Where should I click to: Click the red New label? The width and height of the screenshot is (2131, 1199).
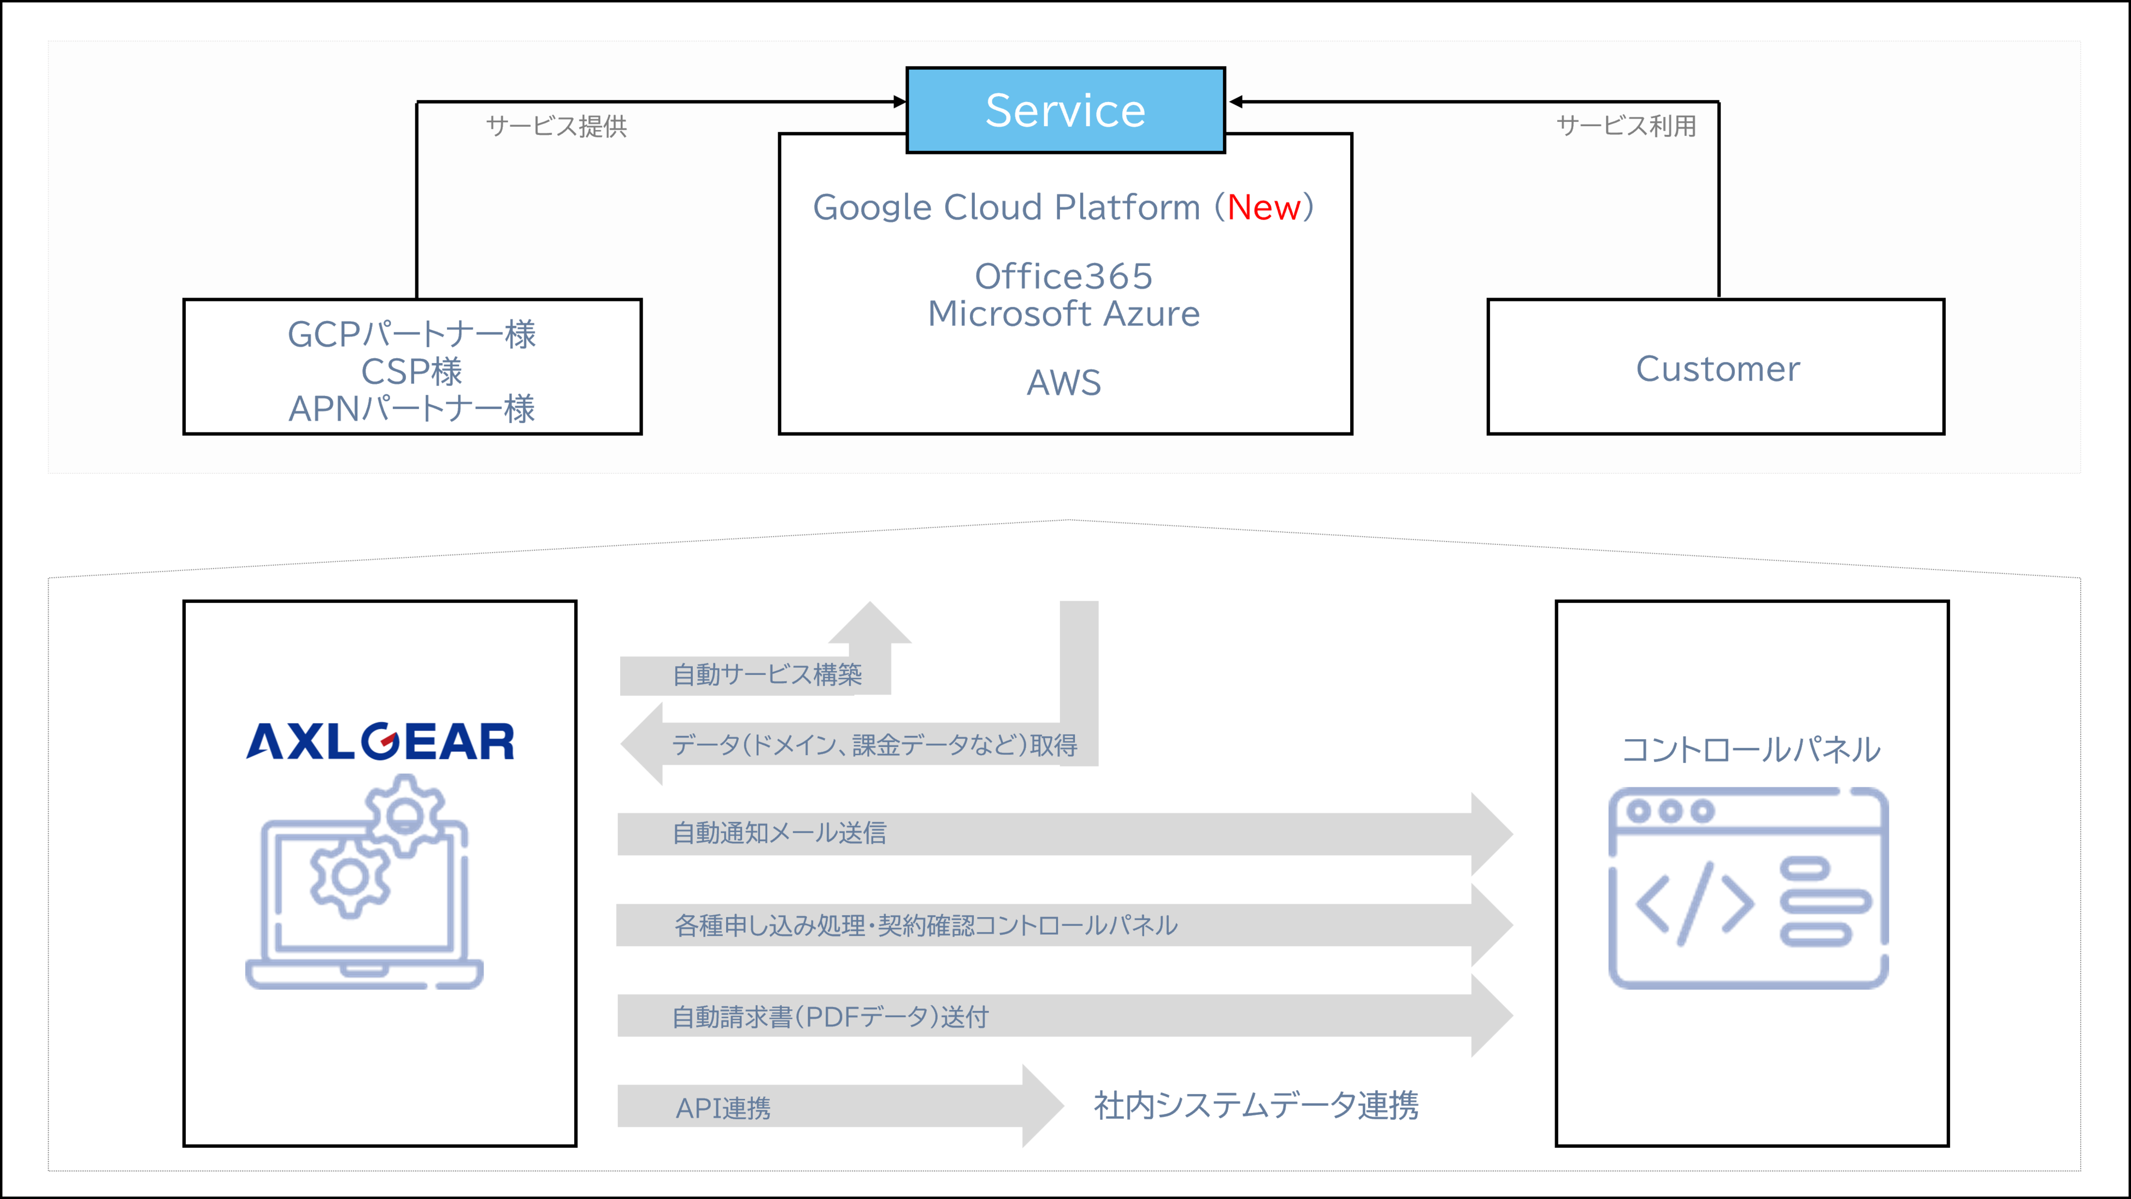tap(1263, 207)
